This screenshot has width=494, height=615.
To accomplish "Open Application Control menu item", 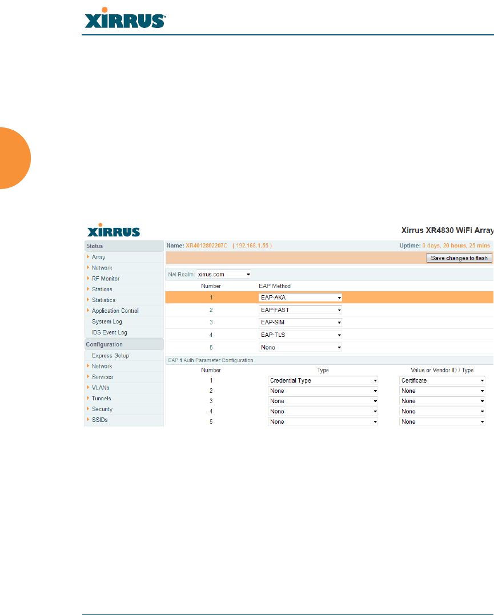I will point(115,311).
